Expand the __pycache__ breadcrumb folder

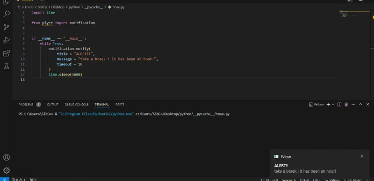93,7
